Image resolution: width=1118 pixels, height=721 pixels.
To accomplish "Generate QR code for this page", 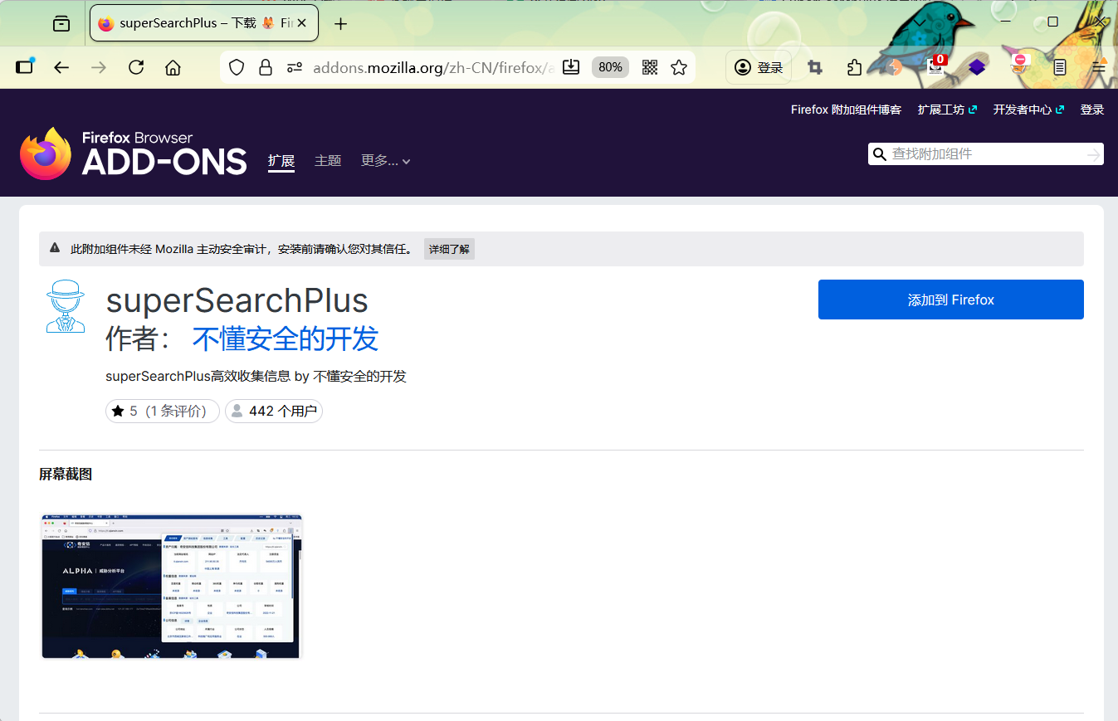I will 650,67.
